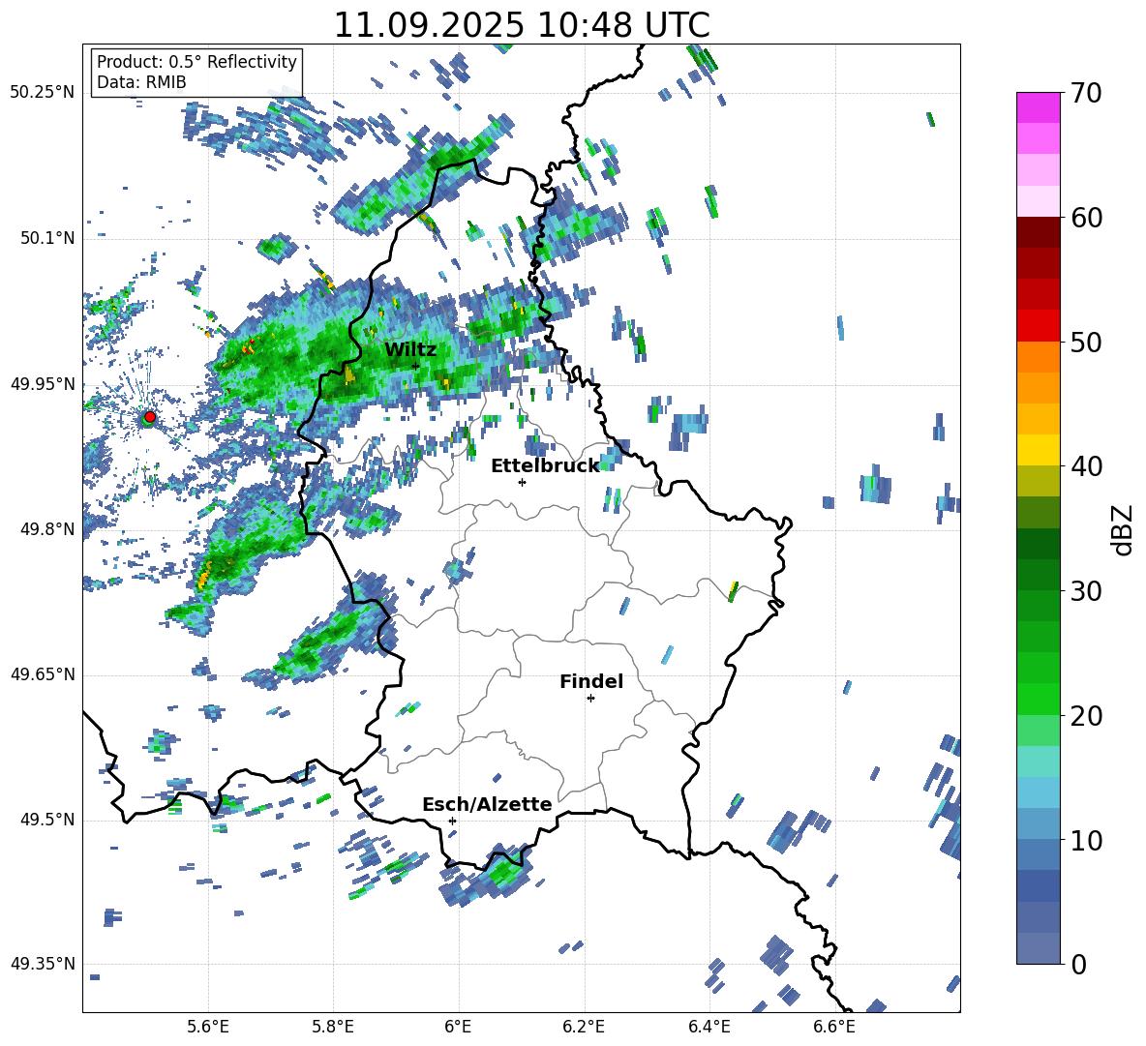1146x1046 pixels.
Task: Click the 49.35°N latitude label
Action: pyautogui.click(x=43, y=964)
